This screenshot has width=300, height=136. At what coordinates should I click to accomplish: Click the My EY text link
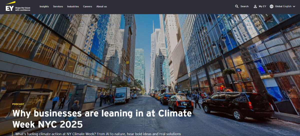click(x=262, y=7)
